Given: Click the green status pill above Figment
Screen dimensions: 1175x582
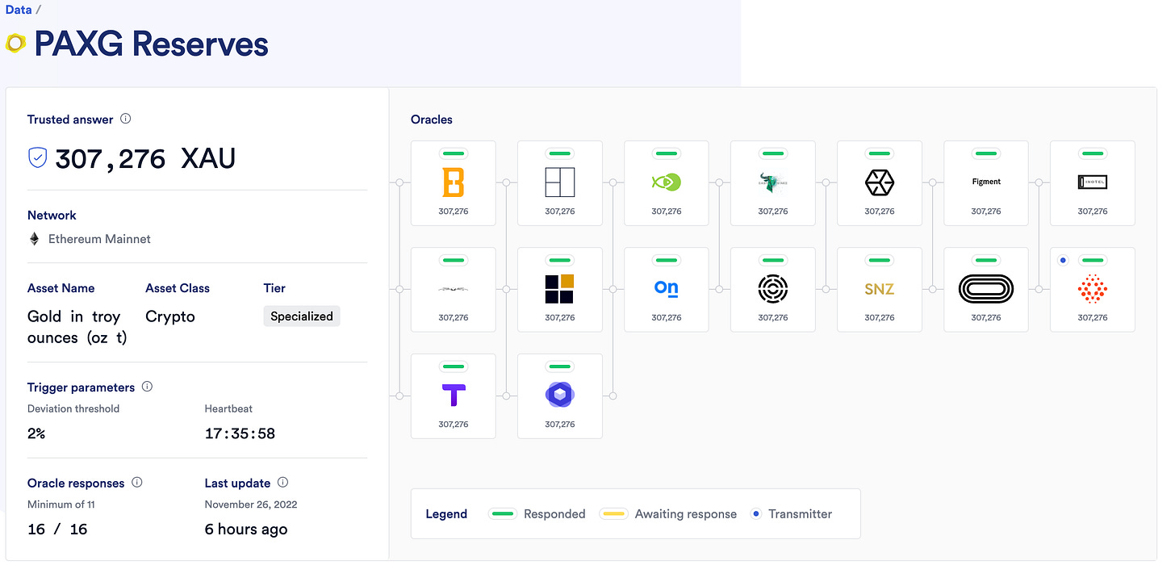Looking at the screenshot, I should (x=986, y=153).
